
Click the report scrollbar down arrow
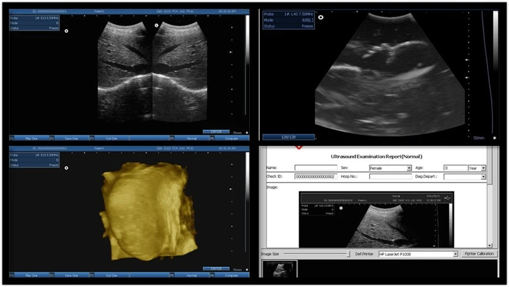[x=490, y=245]
